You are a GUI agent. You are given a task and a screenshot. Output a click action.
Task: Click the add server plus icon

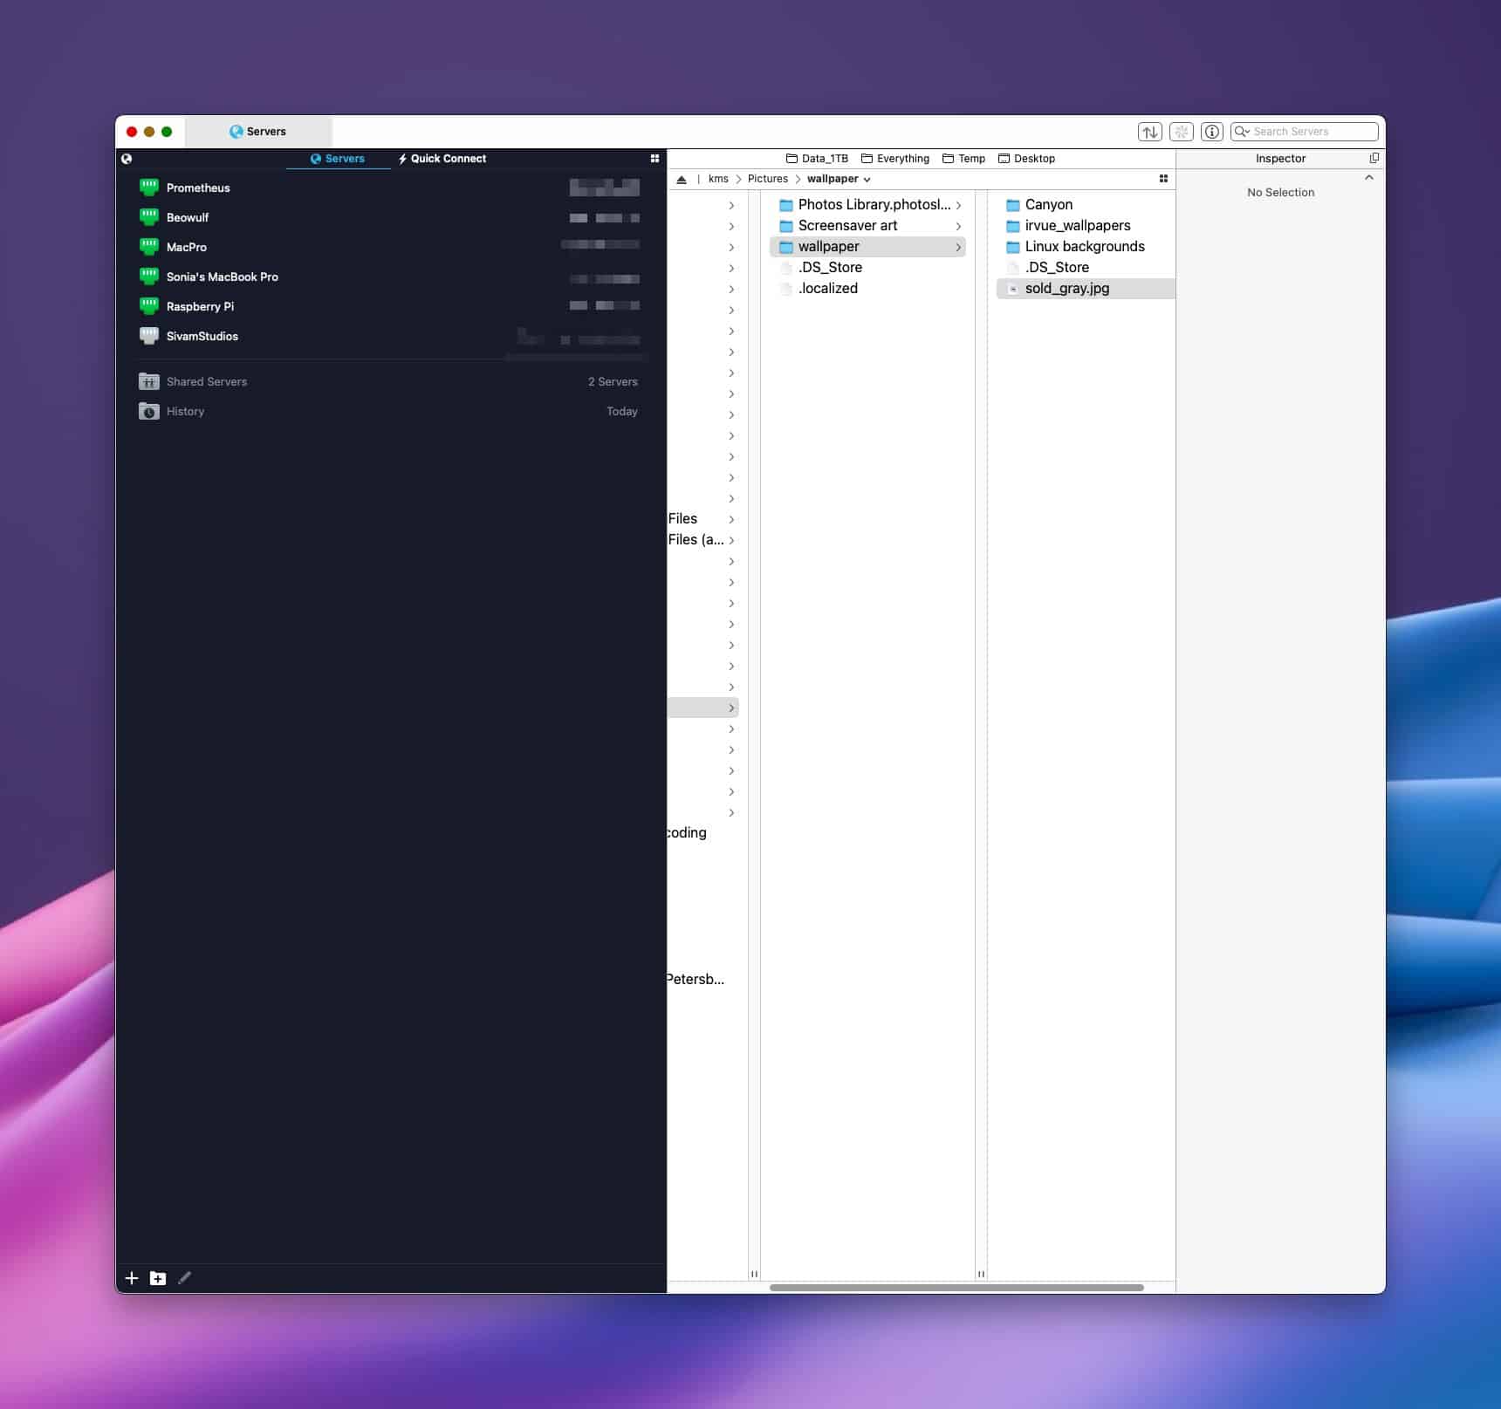pos(132,1278)
